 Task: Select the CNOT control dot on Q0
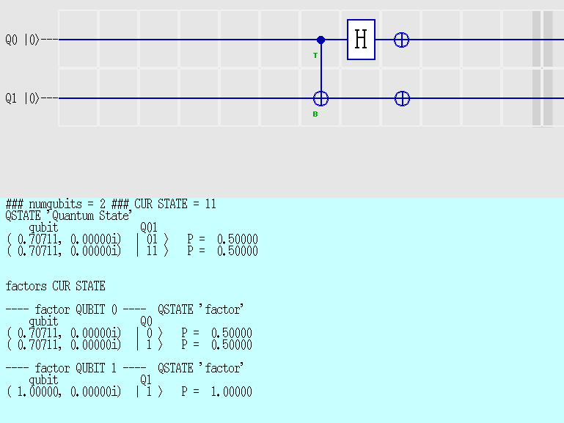point(321,40)
